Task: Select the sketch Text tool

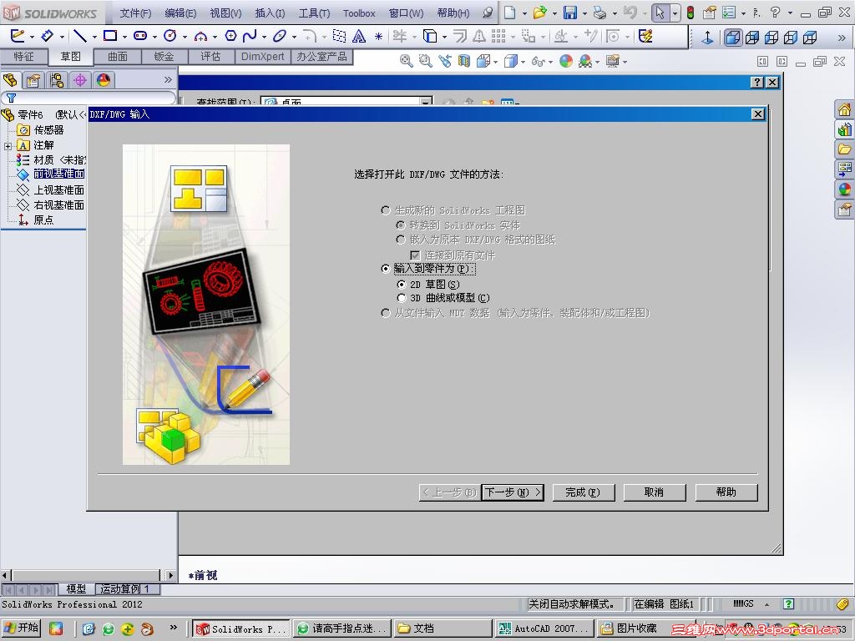Action: click(359, 36)
